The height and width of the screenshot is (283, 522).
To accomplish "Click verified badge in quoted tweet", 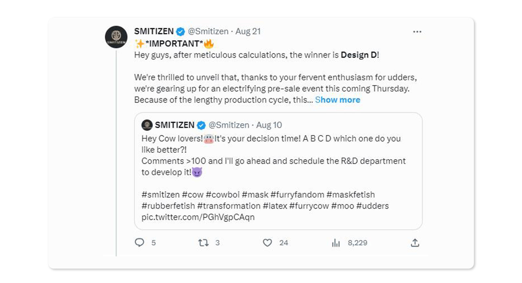I will pyautogui.click(x=201, y=125).
